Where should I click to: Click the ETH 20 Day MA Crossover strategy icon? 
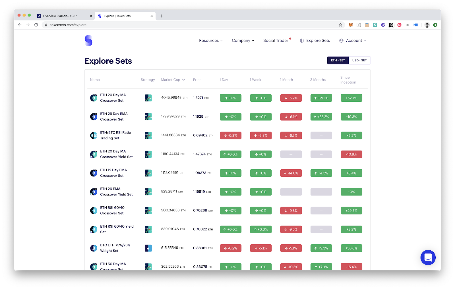pos(148,98)
